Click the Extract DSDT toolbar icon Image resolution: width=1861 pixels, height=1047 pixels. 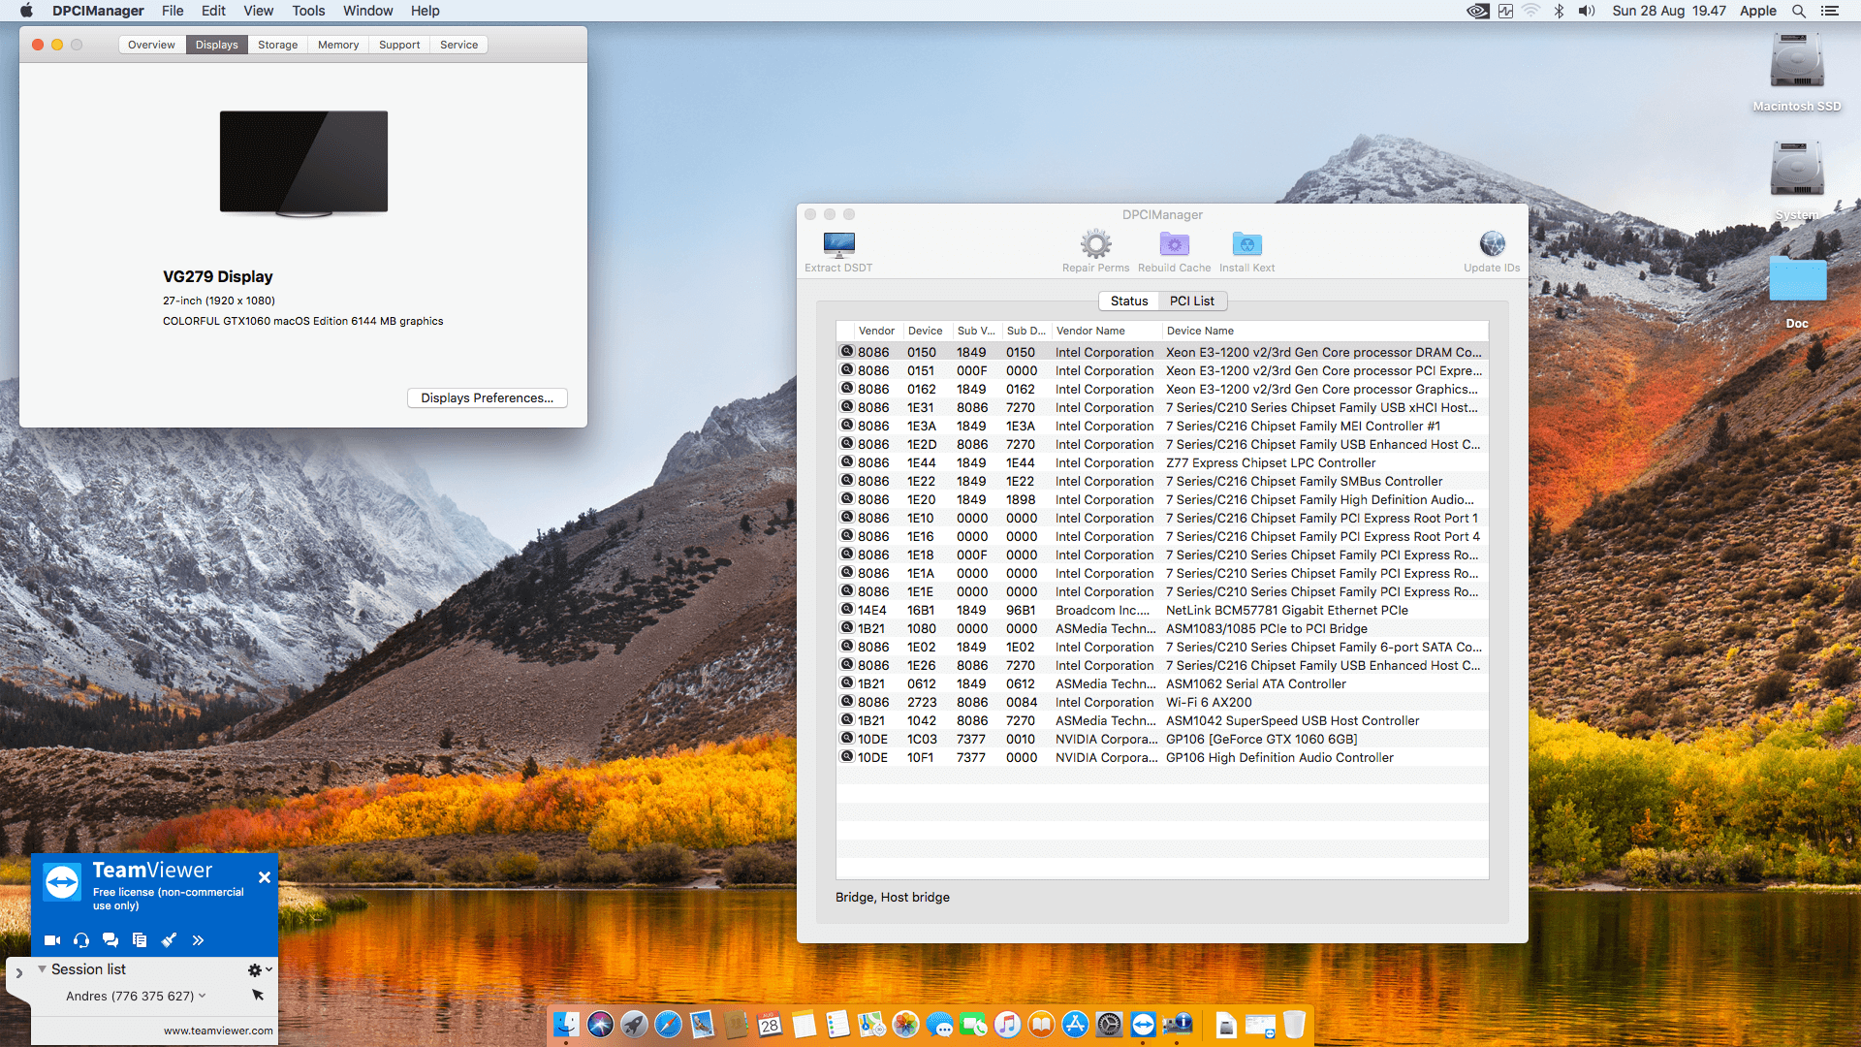(838, 244)
